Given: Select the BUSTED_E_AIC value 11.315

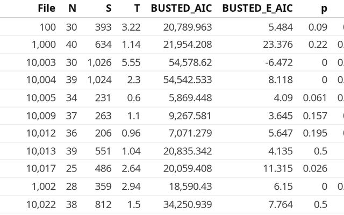Looking at the screenshot, I should 276,169.
